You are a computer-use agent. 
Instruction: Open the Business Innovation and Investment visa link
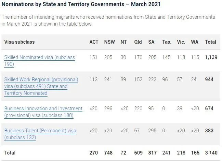tap(43, 112)
